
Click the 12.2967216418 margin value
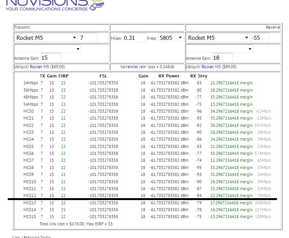232,160
